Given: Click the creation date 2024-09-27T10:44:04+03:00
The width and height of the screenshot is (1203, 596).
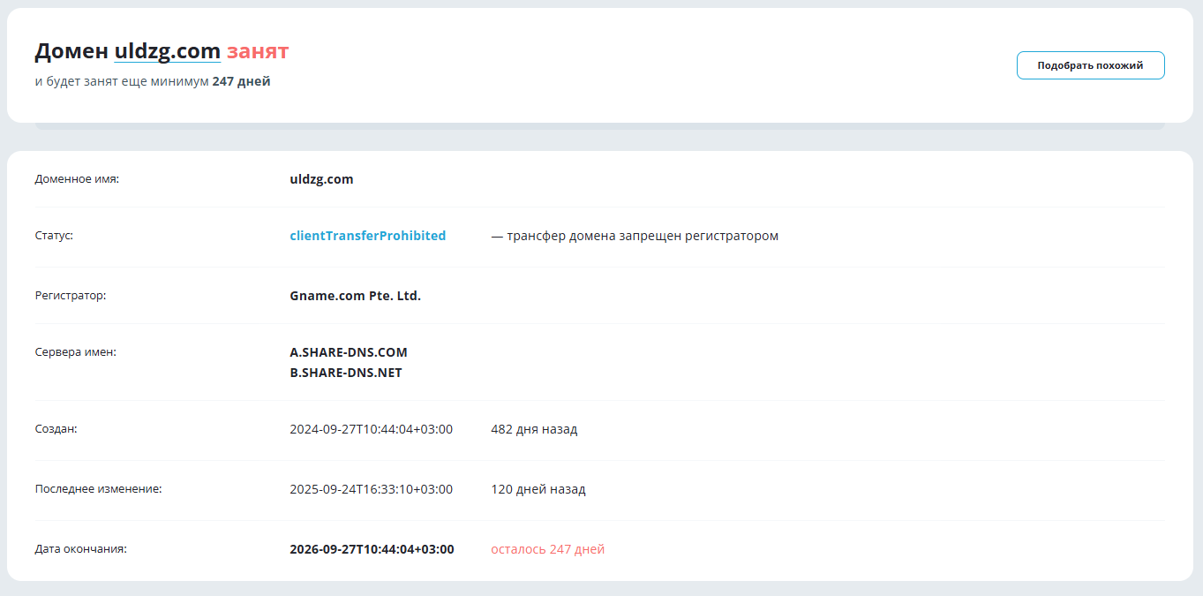Looking at the screenshot, I should (x=371, y=429).
